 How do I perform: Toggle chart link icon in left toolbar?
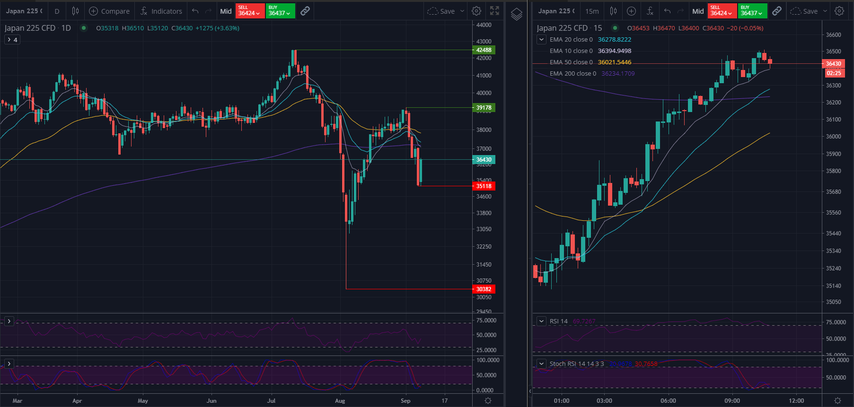(305, 11)
